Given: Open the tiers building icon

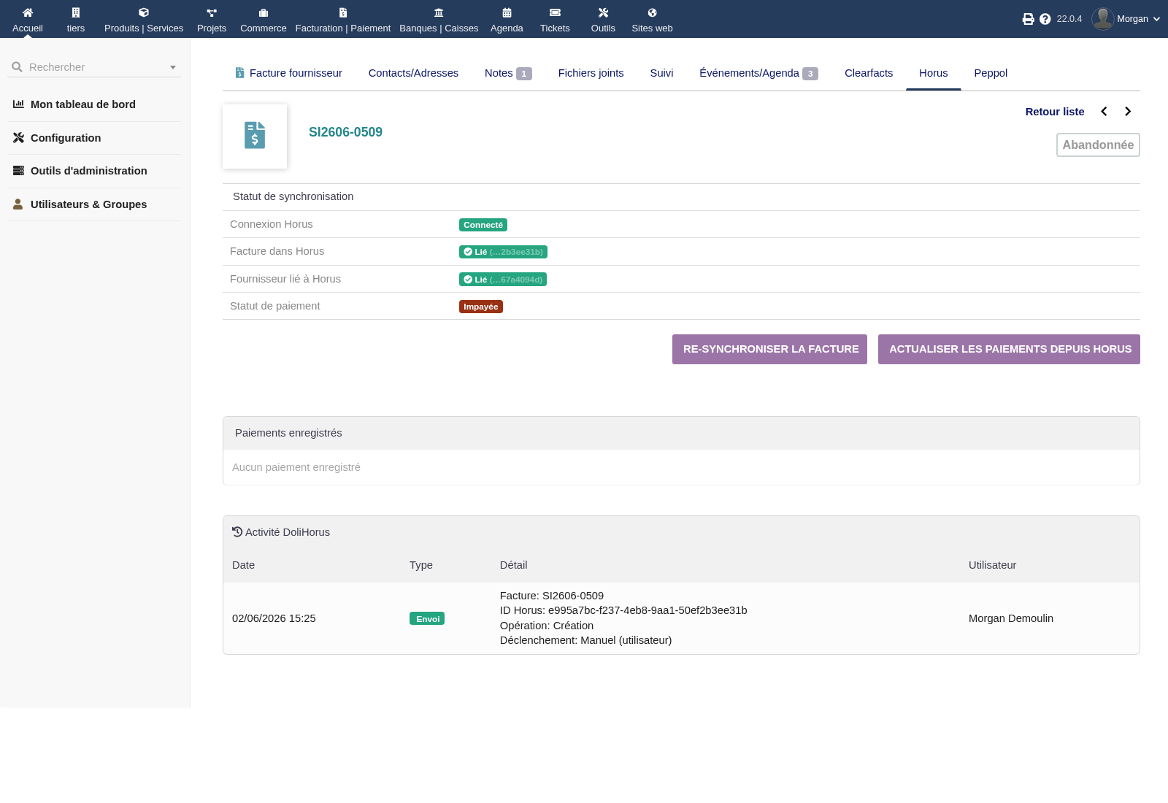Looking at the screenshot, I should 76,12.
